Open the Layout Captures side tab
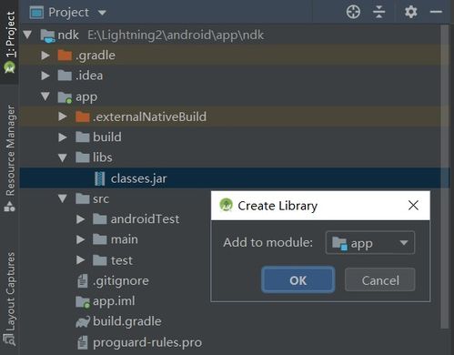This screenshot has height=355, width=454. point(9,299)
